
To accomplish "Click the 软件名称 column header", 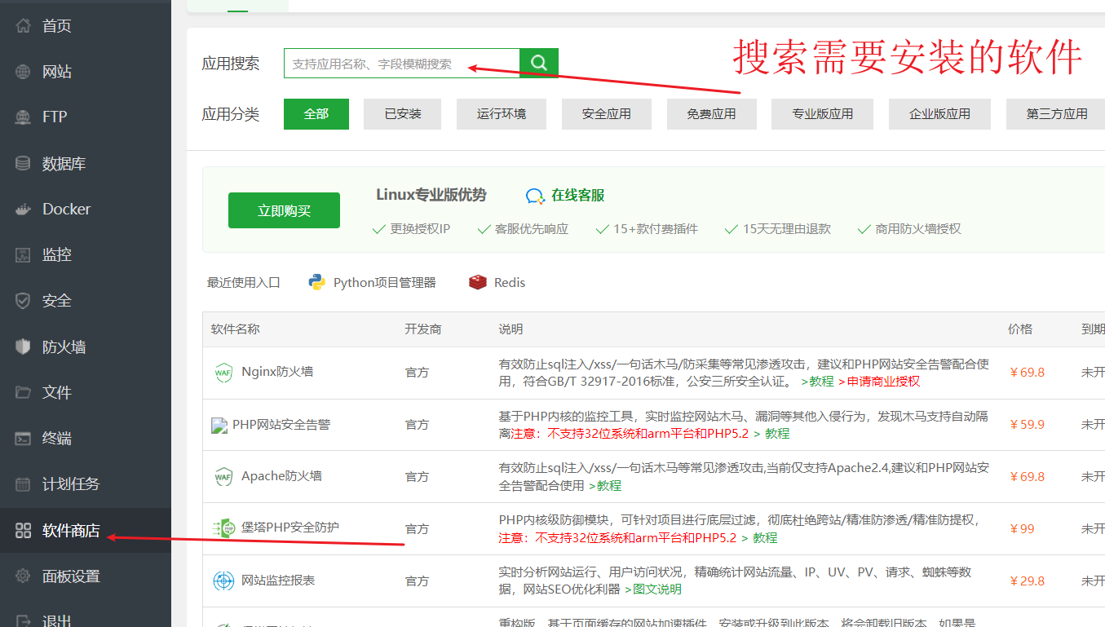I will pos(236,329).
